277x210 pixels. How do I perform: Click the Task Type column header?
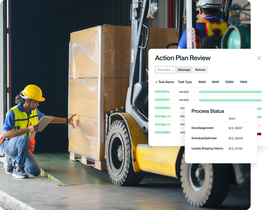185,82
